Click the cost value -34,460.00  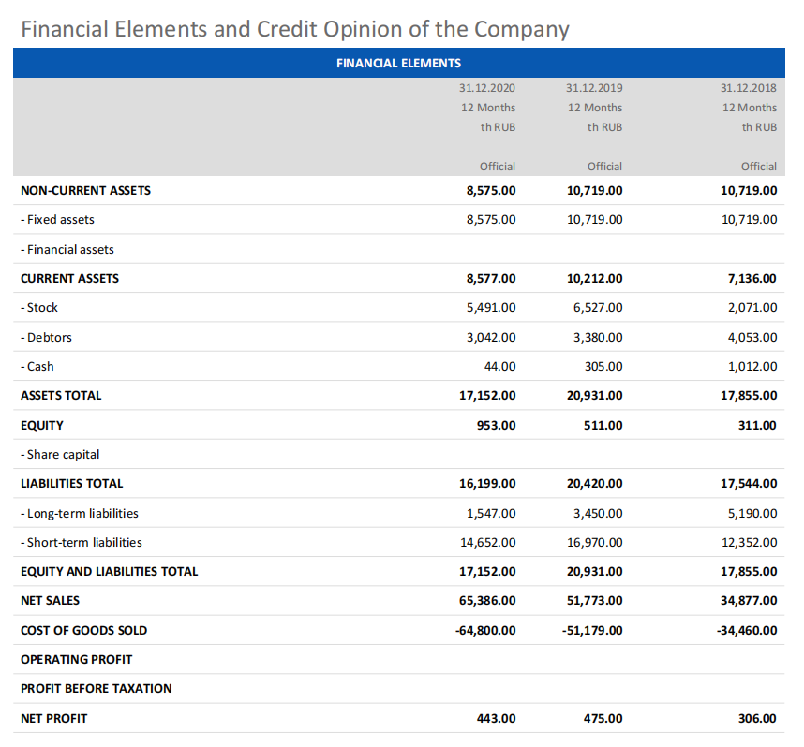click(747, 631)
